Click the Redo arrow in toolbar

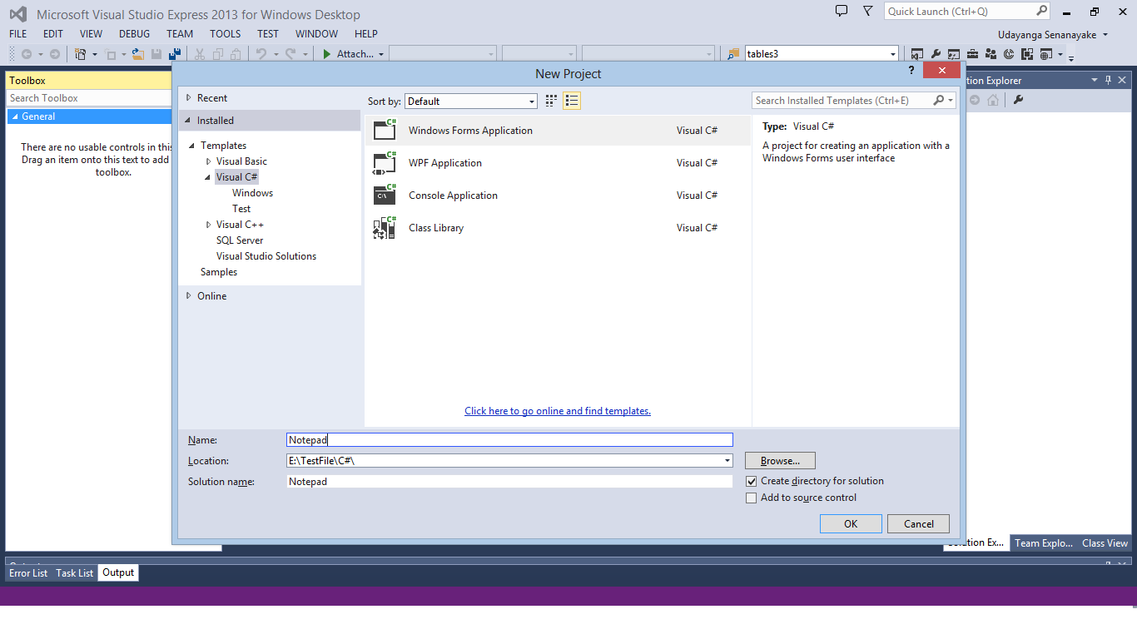(x=290, y=54)
